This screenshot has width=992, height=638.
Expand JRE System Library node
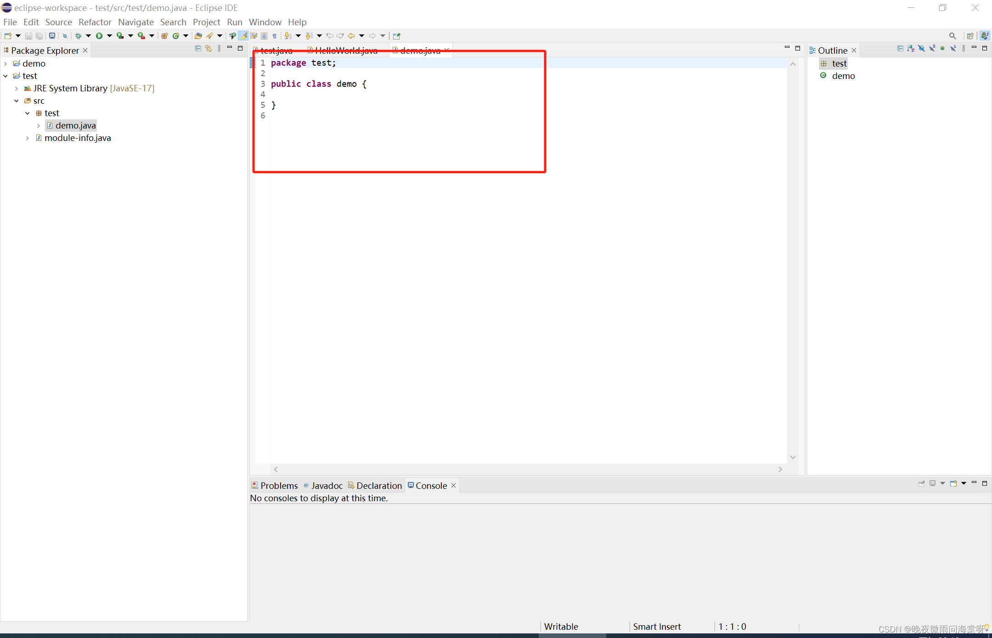point(17,88)
